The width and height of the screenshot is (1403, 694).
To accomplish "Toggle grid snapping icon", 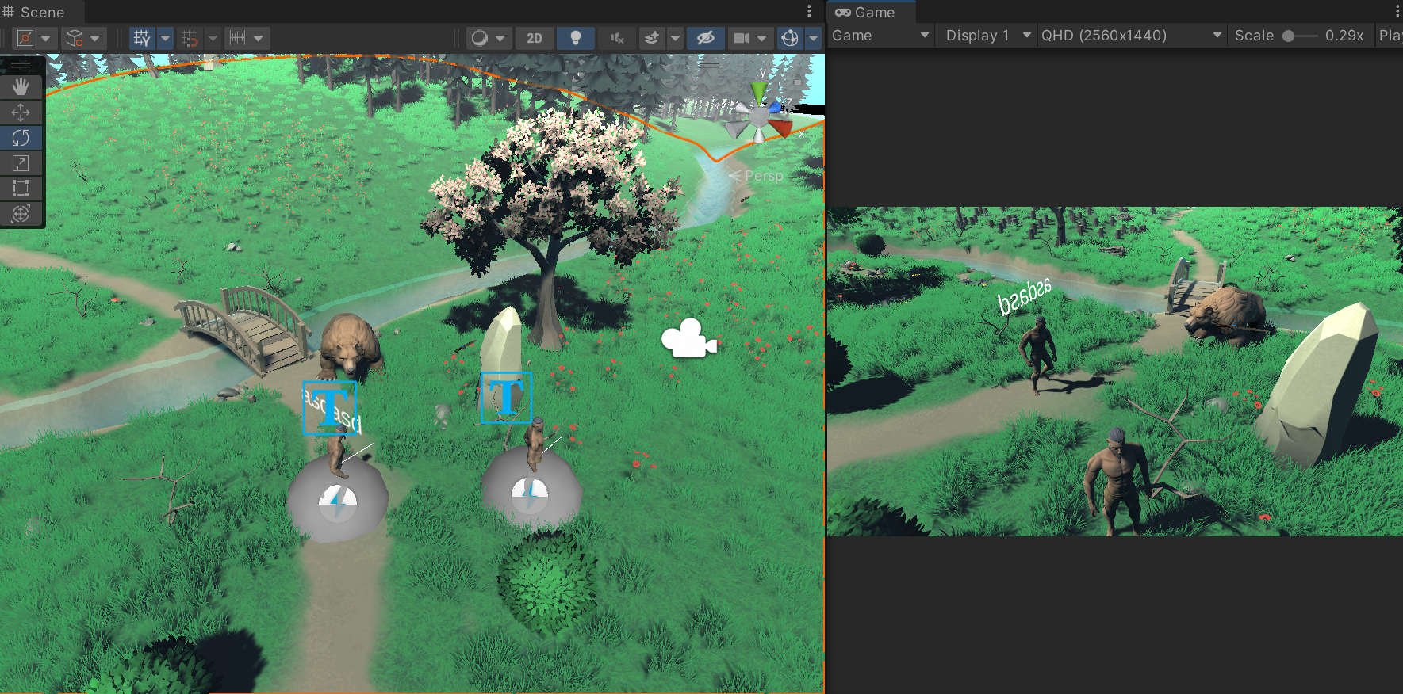I will point(190,38).
